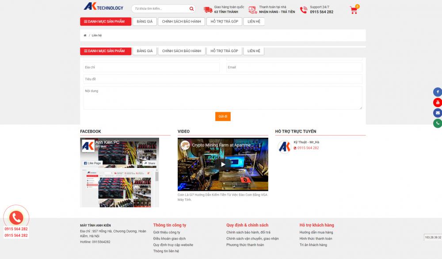Click the green phone floating side icon
Image resolution: width=442 pixels, height=259 pixels.
[x=438, y=123]
